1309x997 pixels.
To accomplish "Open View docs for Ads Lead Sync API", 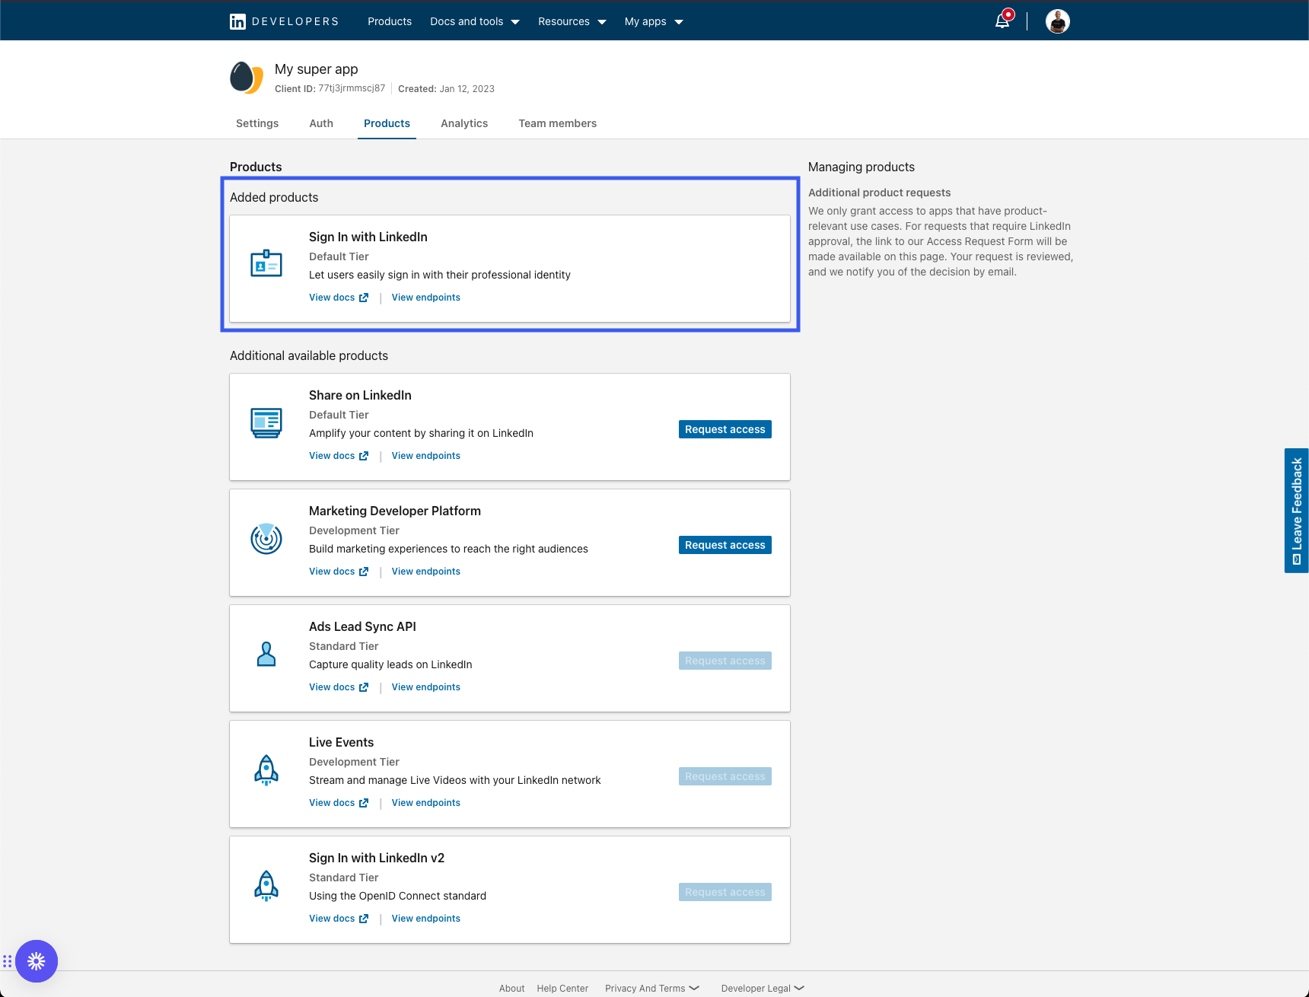I will tap(339, 687).
